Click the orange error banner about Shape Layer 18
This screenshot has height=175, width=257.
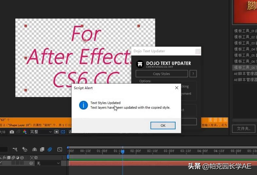[x=36, y=123]
